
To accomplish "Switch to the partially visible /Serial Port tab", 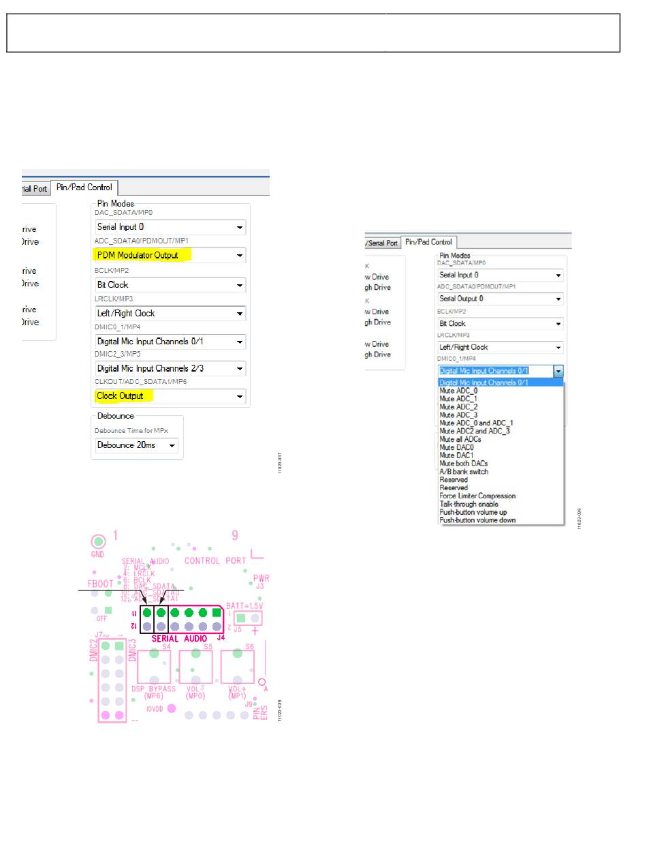I will [x=382, y=243].
